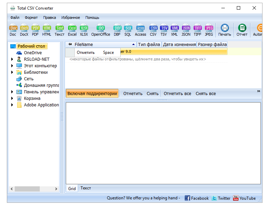This screenshot has width=269, height=210.
Task: Open the YouTube link
Action: 244,198
